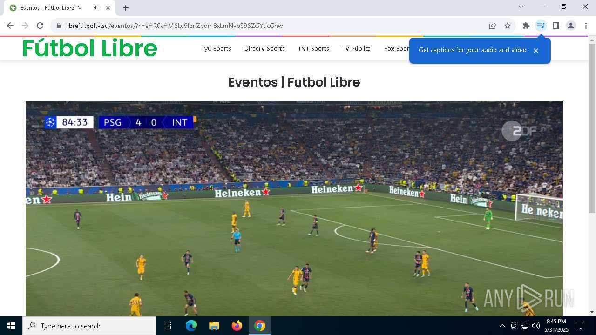
Task: Open Fox Sports channel
Action: 396,48
